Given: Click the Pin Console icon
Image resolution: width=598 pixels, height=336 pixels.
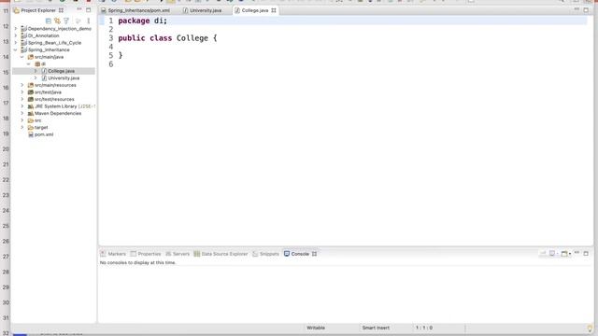Looking at the screenshot, I should [543, 253].
